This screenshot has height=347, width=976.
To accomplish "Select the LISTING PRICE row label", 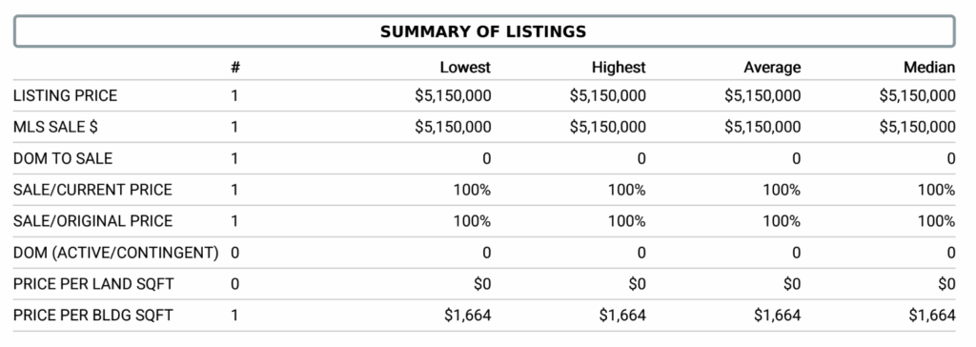I will (x=65, y=96).
